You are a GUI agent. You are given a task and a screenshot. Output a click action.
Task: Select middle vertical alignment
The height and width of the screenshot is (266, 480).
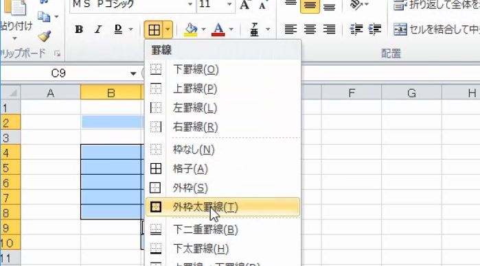(310, 5)
